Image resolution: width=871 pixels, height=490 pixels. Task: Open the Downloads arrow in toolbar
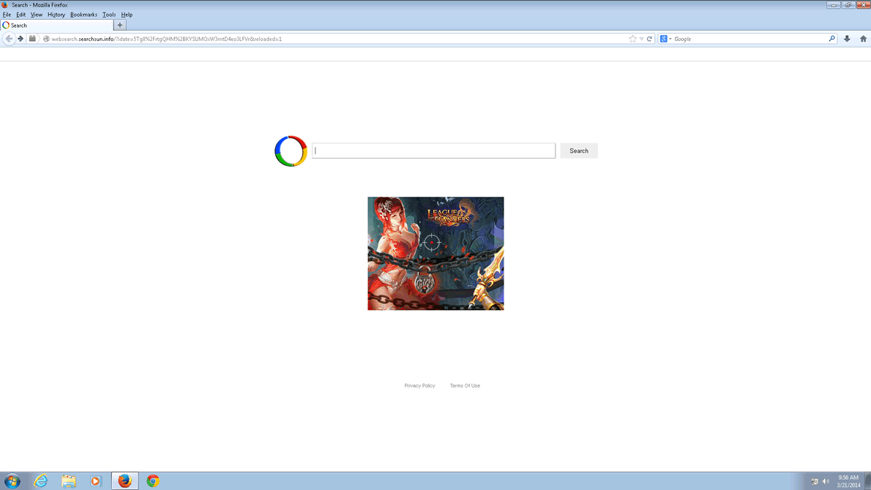click(847, 39)
